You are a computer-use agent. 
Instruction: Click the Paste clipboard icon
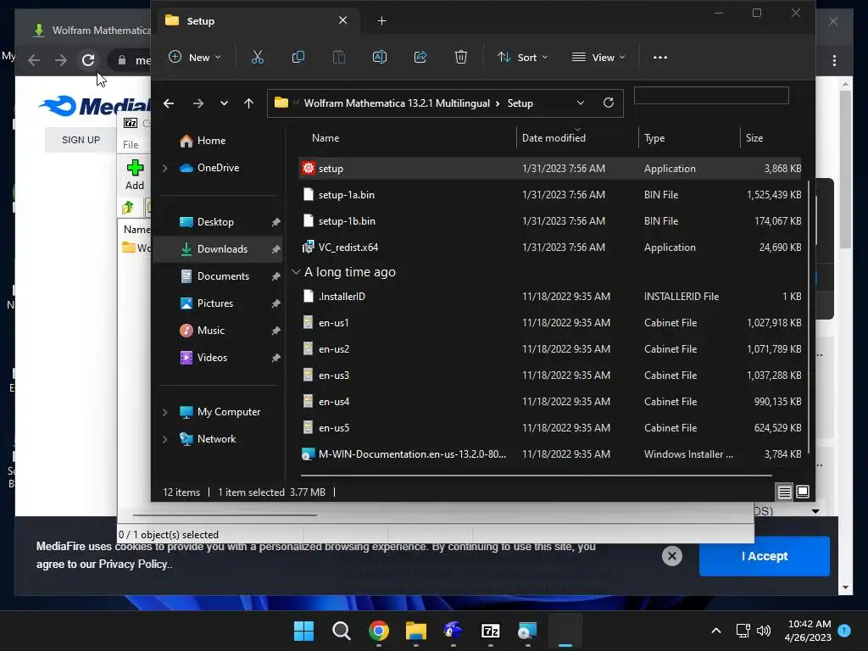(339, 57)
